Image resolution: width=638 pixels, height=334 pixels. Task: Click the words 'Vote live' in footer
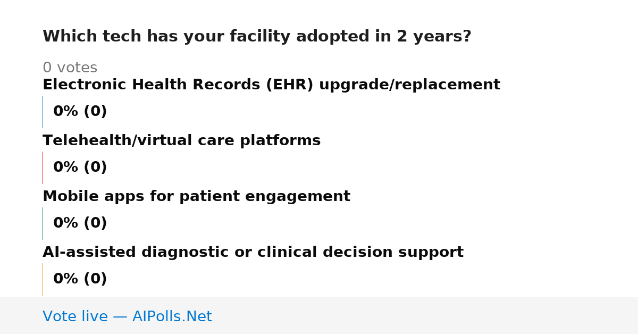75,317
